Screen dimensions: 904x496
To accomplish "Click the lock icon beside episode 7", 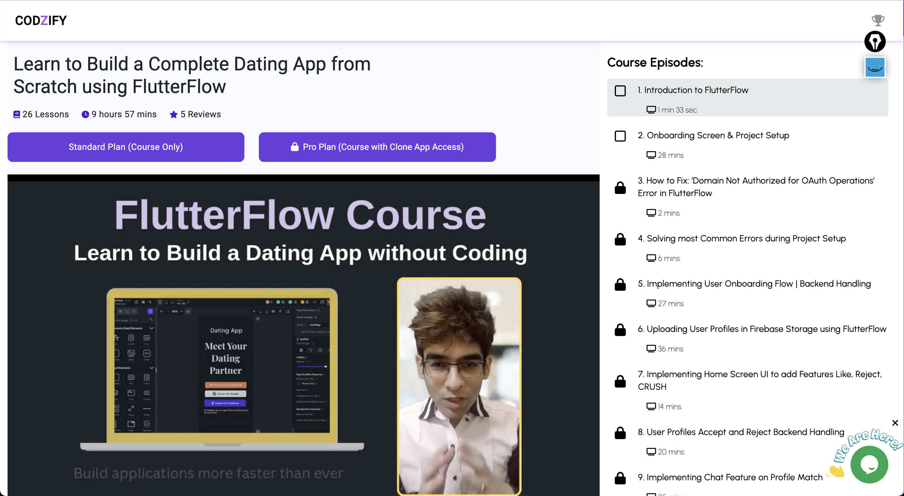I will 620,381.
